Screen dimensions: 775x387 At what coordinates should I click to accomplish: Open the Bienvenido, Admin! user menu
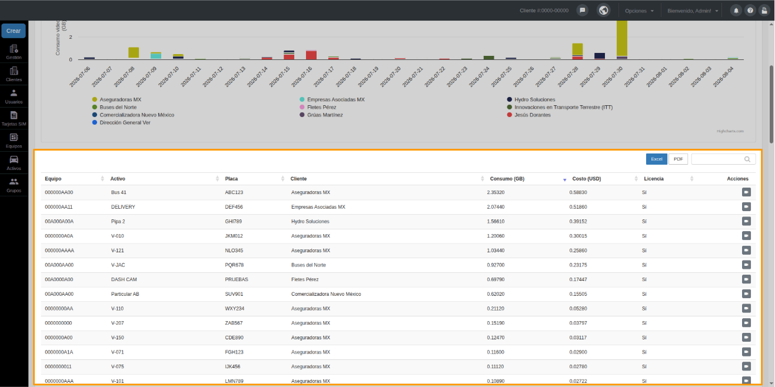[x=693, y=11]
